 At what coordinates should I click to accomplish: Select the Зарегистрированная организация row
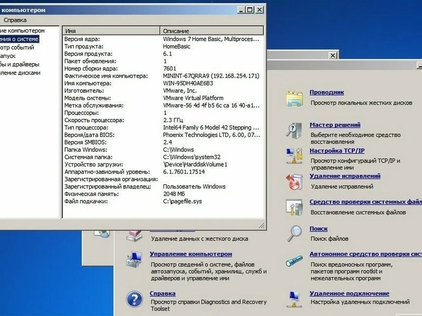163,179
